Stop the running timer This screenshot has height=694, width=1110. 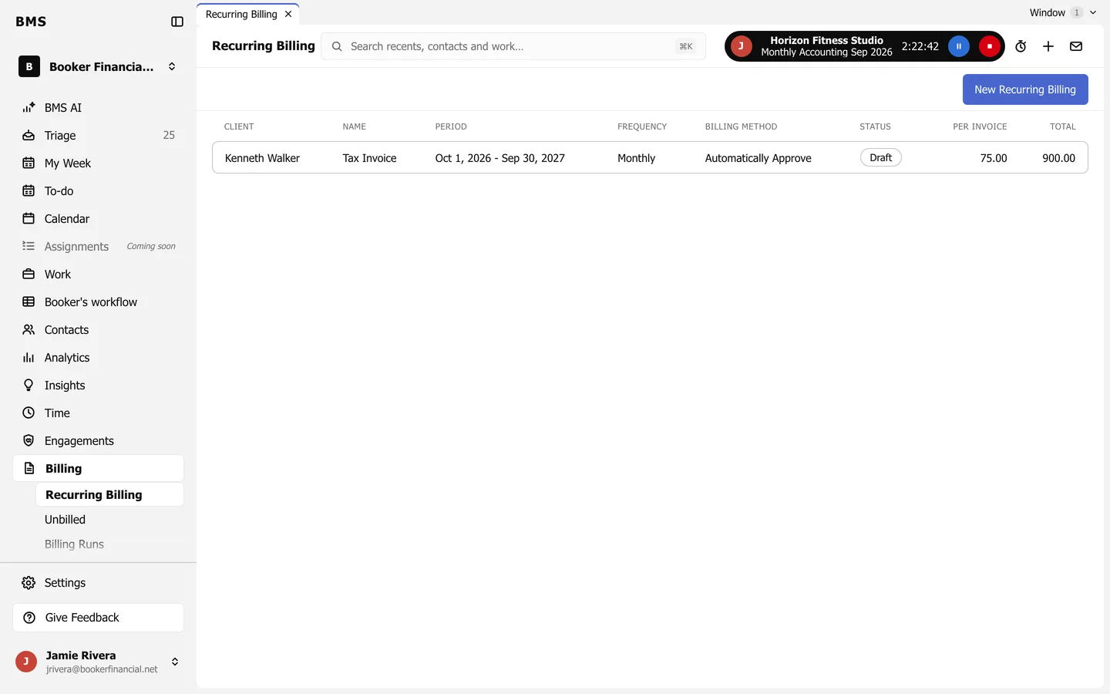[x=990, y=46]
